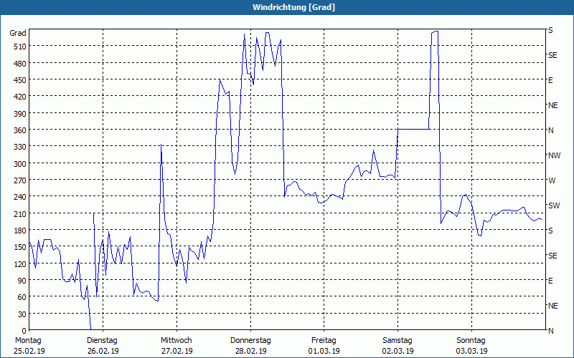The height and width of the screenshot is (358, 574).
Task: Click the Freitag 01.03.19 date label
Action: (324, 345)
